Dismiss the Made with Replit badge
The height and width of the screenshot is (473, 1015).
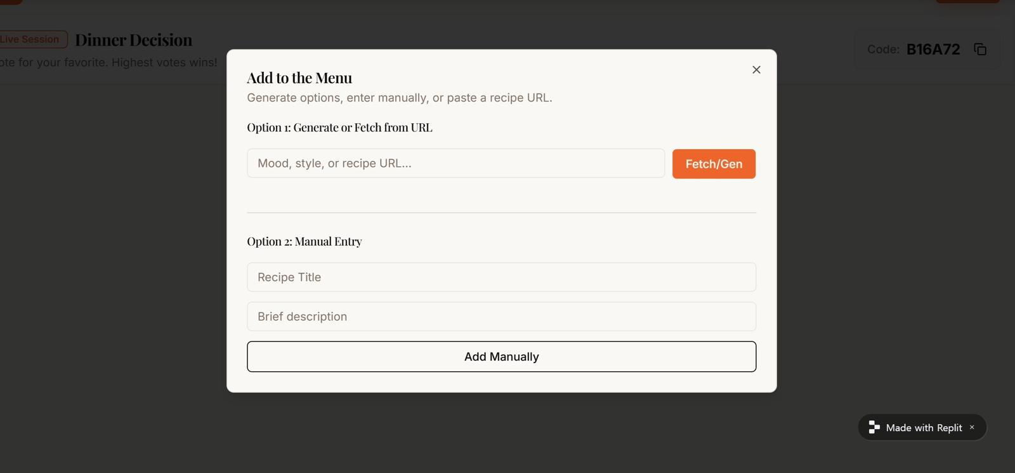click(972, 427)
